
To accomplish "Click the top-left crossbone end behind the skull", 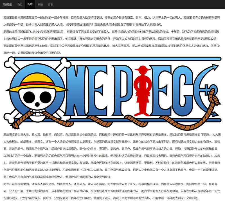I will 10,62.
